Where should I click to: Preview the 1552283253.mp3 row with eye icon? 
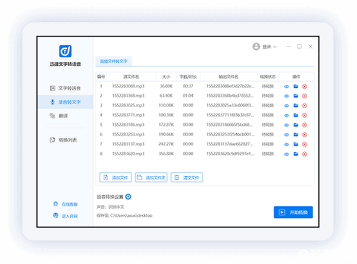(x=286, y=135)
